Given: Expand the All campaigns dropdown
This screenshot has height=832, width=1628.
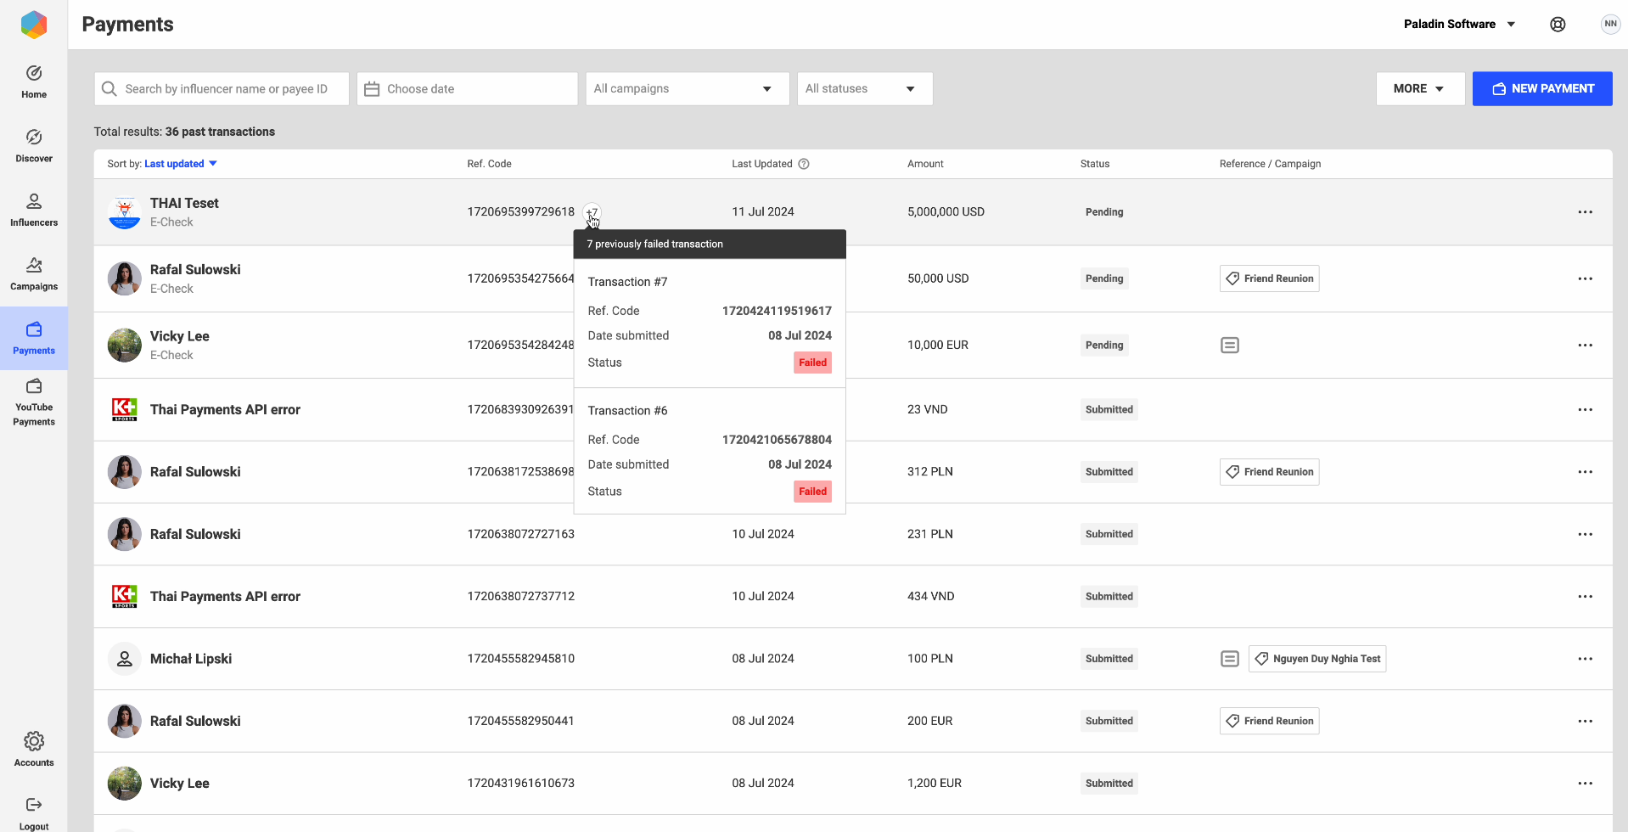Looking at the screenshot, I should click(687, 89).
